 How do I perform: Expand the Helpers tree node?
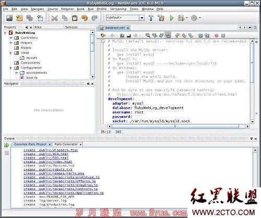(x=11, y=43)
